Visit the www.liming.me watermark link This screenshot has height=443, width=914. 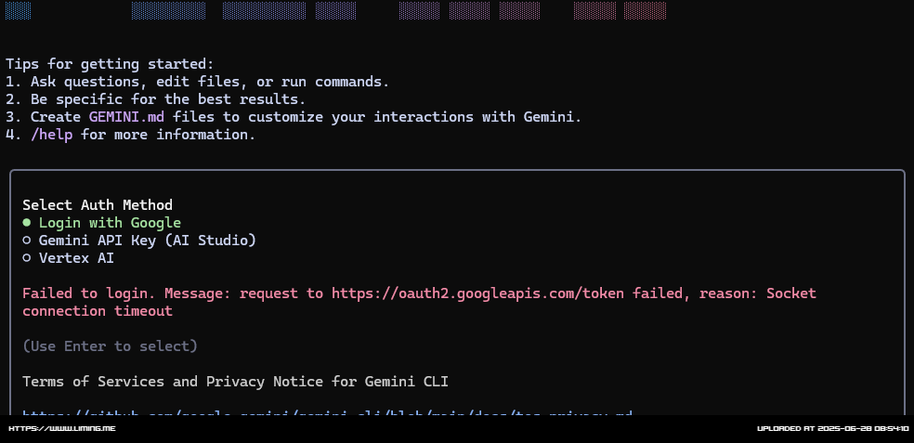[x=62, y=428]
